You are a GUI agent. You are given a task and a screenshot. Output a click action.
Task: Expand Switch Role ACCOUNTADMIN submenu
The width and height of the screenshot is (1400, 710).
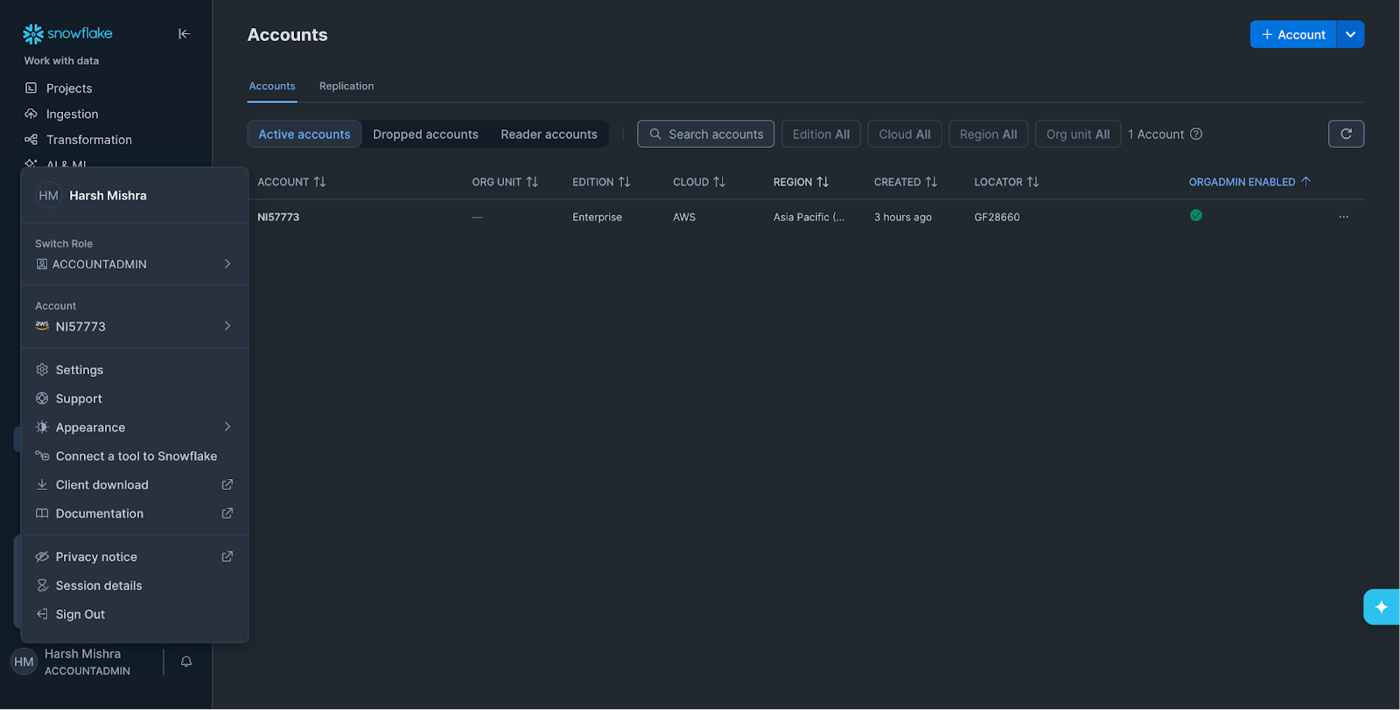pyautogui.click(x=135, y=264)
